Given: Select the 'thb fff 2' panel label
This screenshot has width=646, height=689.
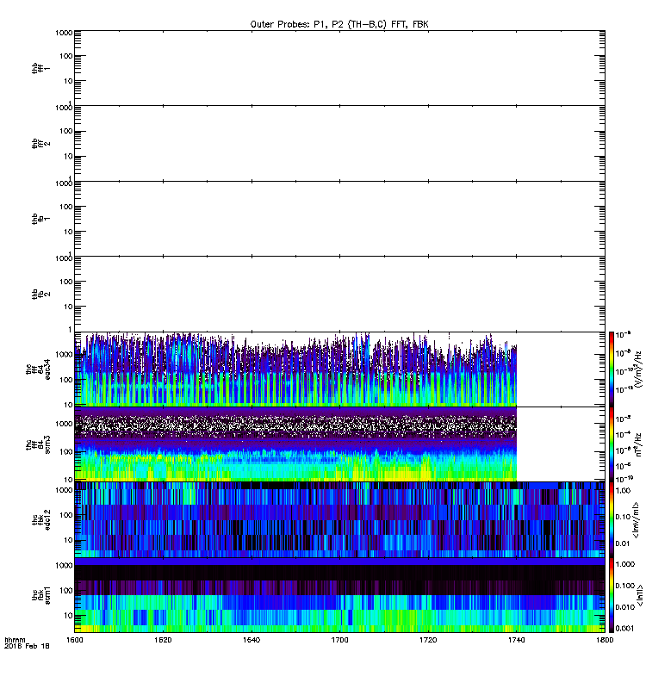Looking at the screenshot, I should [40, 144].
